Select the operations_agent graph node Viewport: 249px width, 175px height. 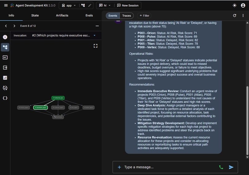[40, 108]
